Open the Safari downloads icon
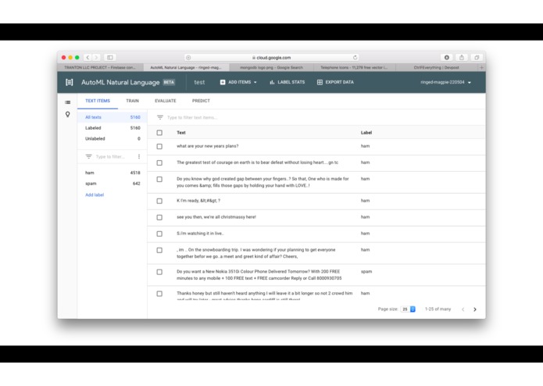The width and height of the screenshot is (543, 386). (x=447, y=58)
